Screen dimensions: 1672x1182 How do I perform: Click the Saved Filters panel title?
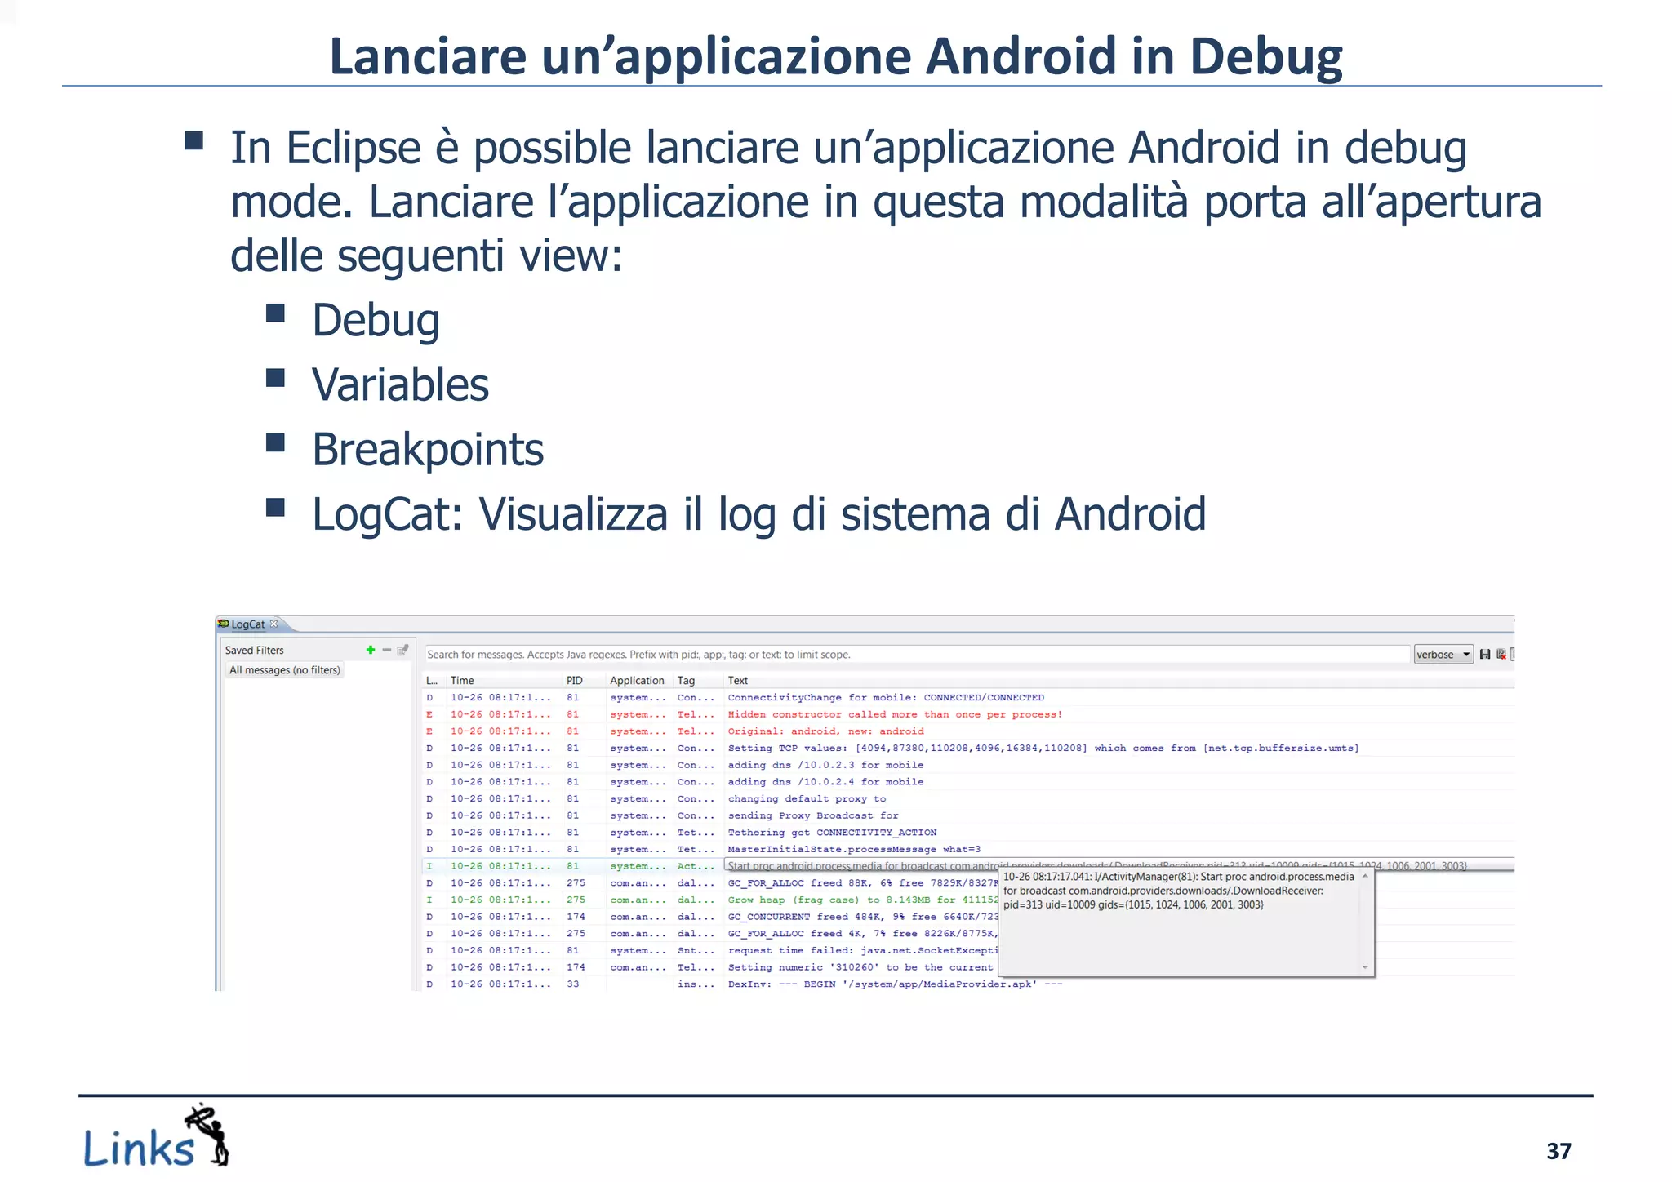[x=255, y=650]
